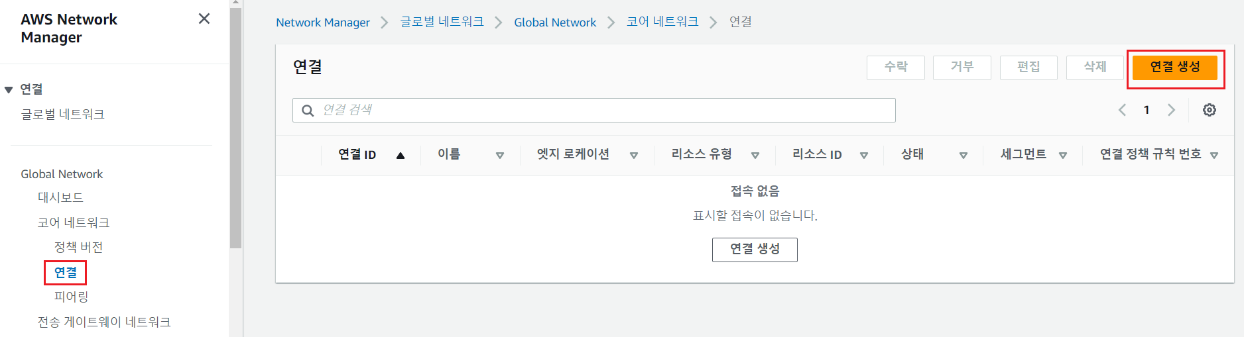Viewport: 1244px width, 337px height.
Task: Sort by 이름 column arrow
Action: point(500,156)
